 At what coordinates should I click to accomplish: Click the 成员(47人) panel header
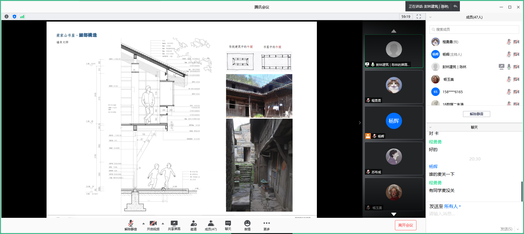(474, 17)
